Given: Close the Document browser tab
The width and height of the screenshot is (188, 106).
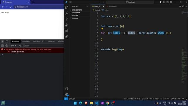Looking at the screenshot, I should [28, 2].
